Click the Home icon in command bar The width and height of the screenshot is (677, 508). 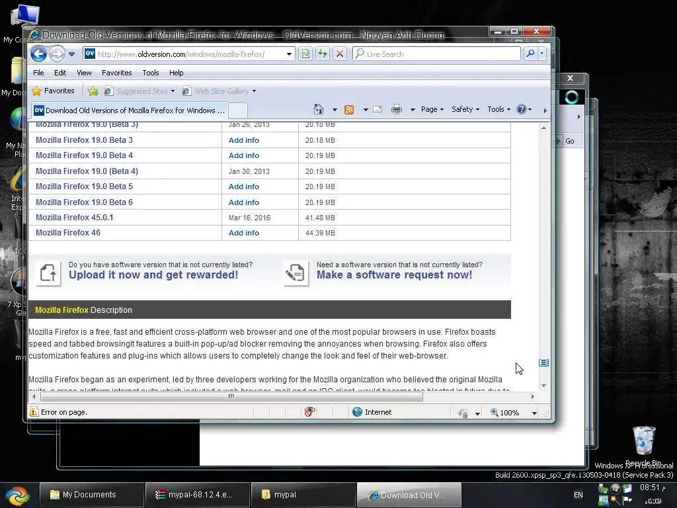319,109
